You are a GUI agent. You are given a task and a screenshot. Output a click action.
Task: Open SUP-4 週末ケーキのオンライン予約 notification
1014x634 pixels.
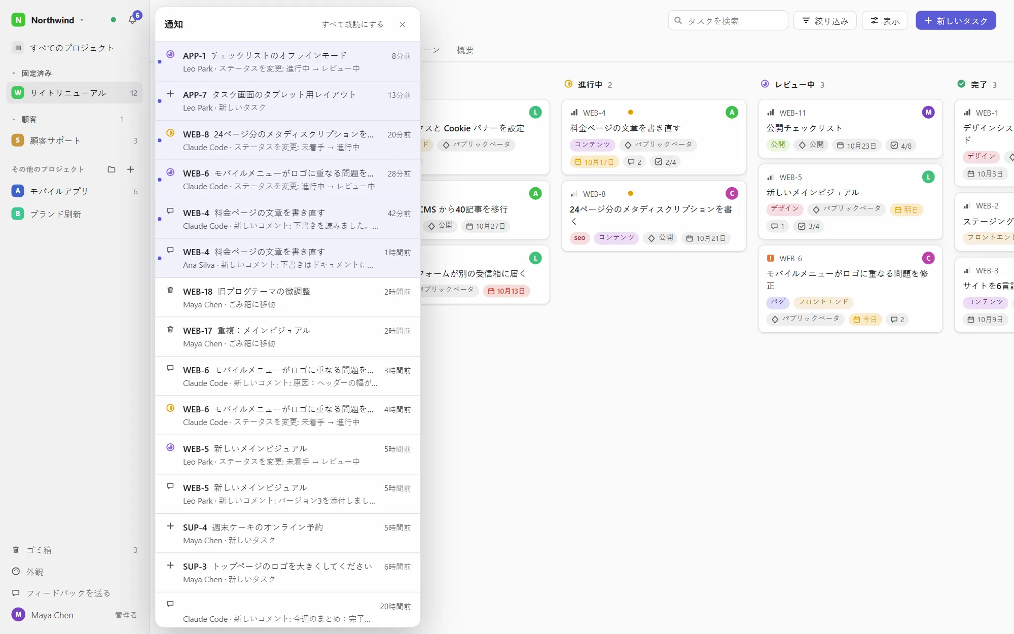click(x=287, y=534)
